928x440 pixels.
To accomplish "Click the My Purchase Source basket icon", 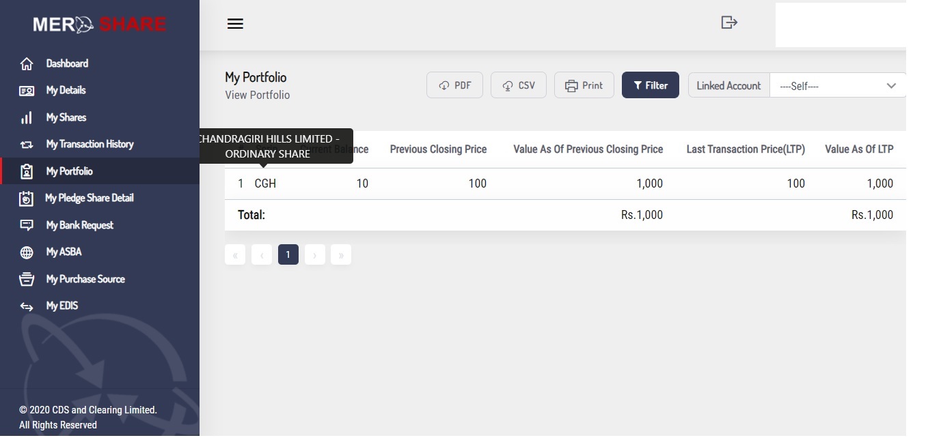I will click(27, 280).
